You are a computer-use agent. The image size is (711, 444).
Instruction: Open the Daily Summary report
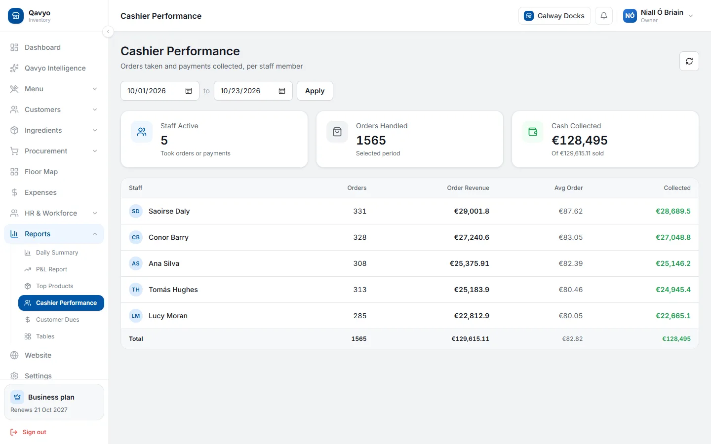pyautogui.click(x=61, y=253)
